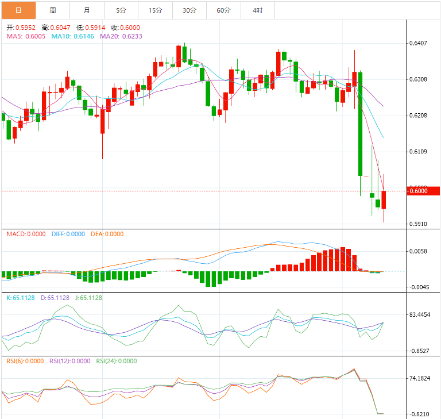Click the MA5: 0.6005 label
Viewport: 441px width, 419px height.
pos(26,36)
